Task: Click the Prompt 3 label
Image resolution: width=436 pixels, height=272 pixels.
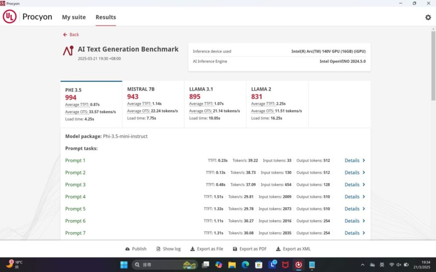Action: pyautogui.click(x=75, y=184)
